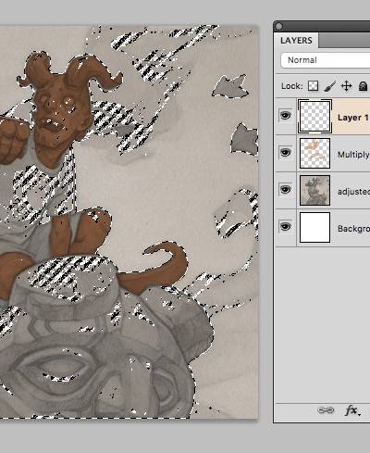Select the Layer 1 thumbnail

[314, 117]
